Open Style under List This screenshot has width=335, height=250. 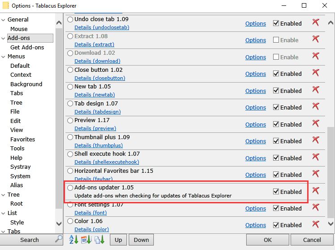tap(17, 223)
